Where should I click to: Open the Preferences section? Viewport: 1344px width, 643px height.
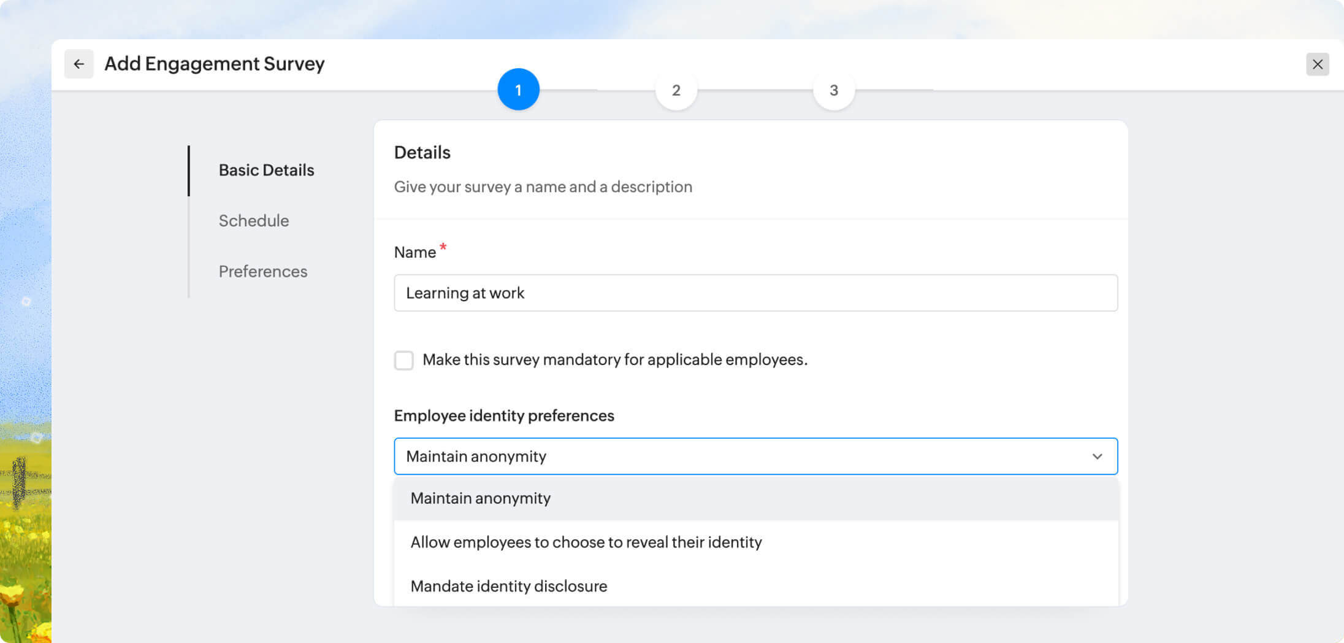[262, 271]
